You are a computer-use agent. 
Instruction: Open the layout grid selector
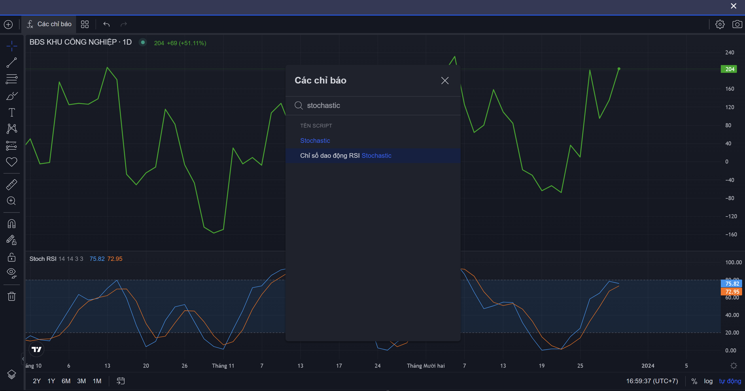click(85, 24)
